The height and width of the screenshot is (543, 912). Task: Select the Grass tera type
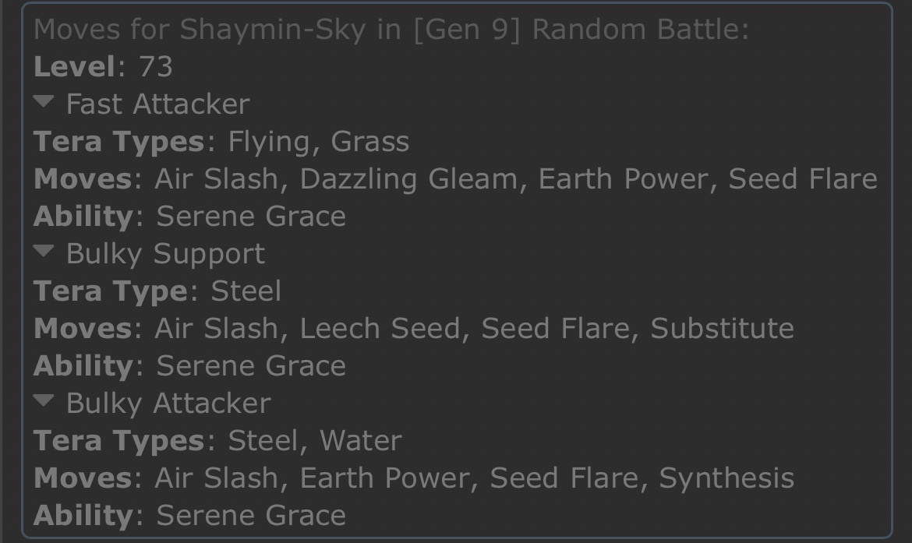pos(370,141)
